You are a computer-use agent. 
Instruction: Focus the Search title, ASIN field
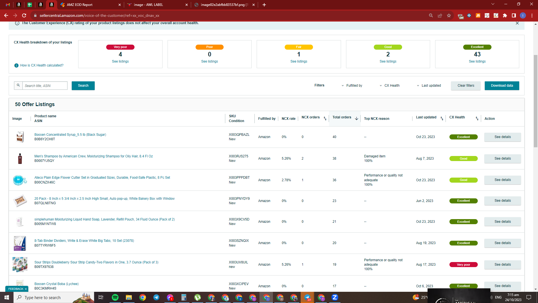(45, 86)
